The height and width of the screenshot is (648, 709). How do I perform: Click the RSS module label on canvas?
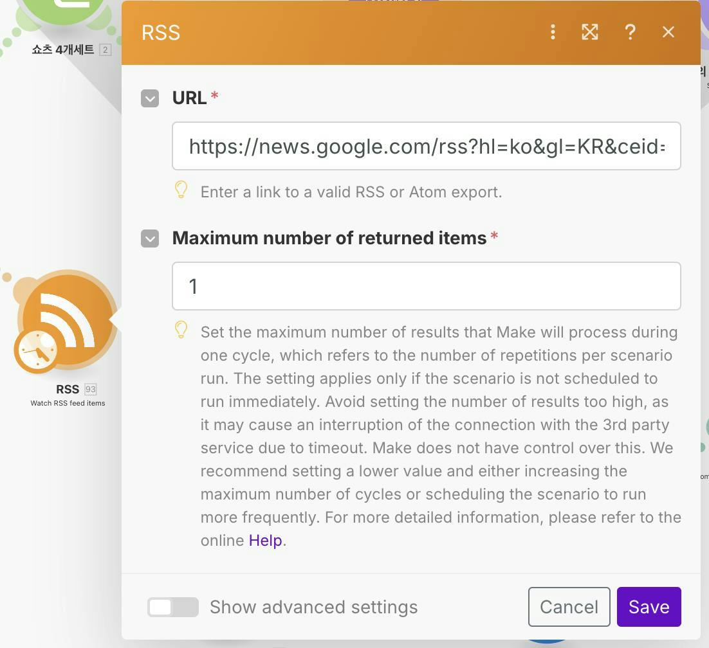68,389
